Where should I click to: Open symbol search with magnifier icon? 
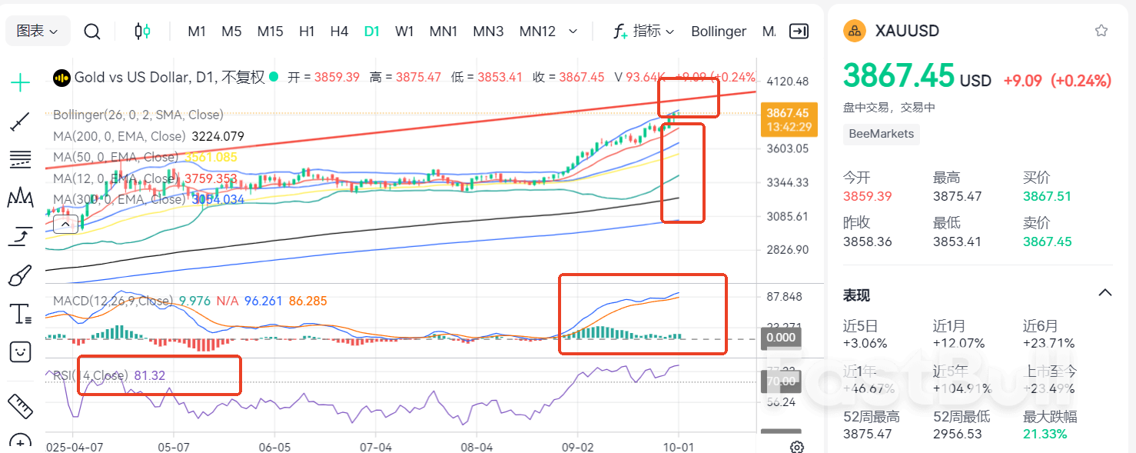[x=92, y=32]
